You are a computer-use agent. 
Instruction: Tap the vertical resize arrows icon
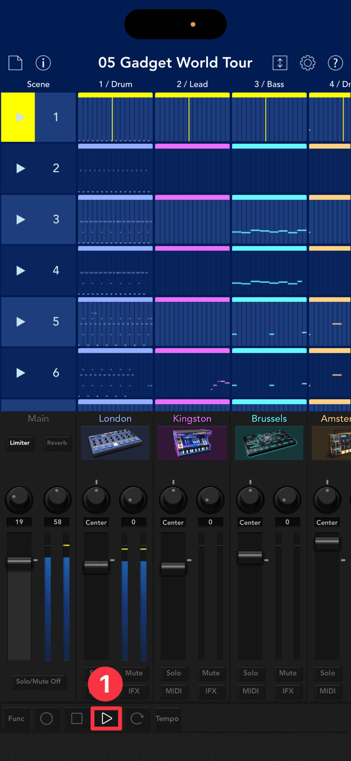[x=280, y=63]
